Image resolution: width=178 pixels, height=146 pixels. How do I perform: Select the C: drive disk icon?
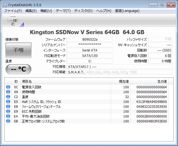click(13, 21)
